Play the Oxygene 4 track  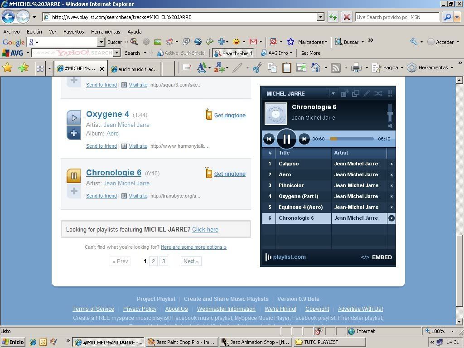click(x=73, y=117)
